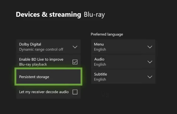Click the Blu-ray section title
Viewport: 177px width, 114px height.
click(94, 14)
